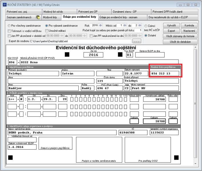Enable Tisknout i s vodící mřížkou checkbox
This screenshot has height=171, width=202.
pyautogui.click(x=9, y=31)
